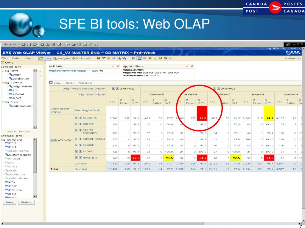Viewport: 305px width, 228px height.
Task: Open browser Search magnifier icon
Action: click(42, 45)
